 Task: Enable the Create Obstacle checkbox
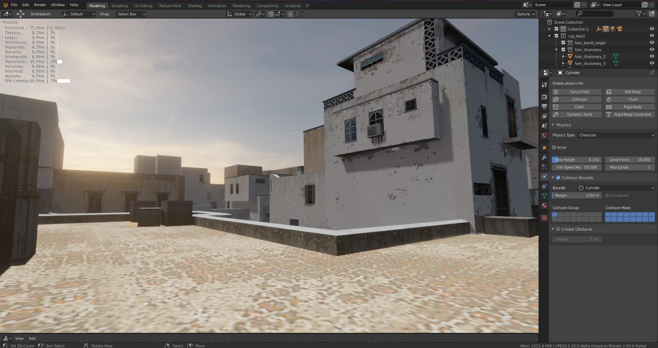558,229
